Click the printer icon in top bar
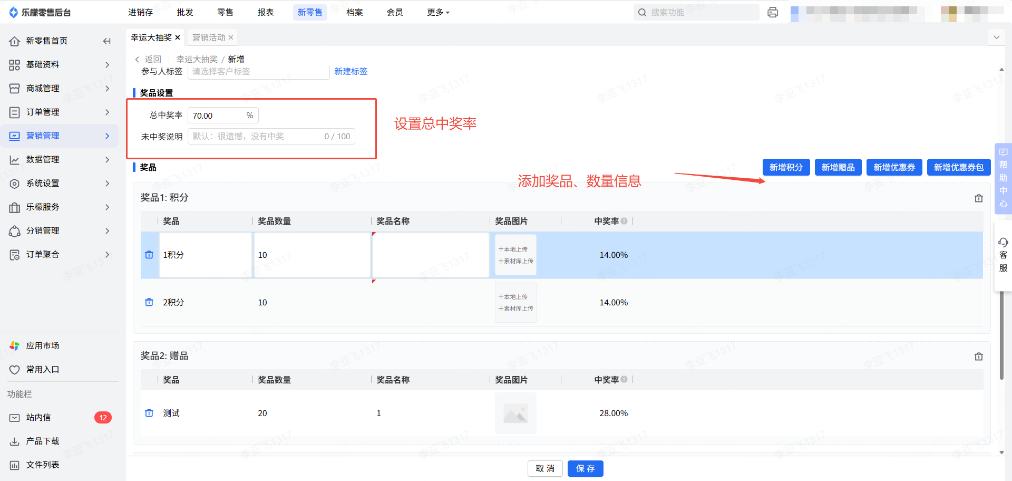 pyautogui.click(x=773, y=12)
